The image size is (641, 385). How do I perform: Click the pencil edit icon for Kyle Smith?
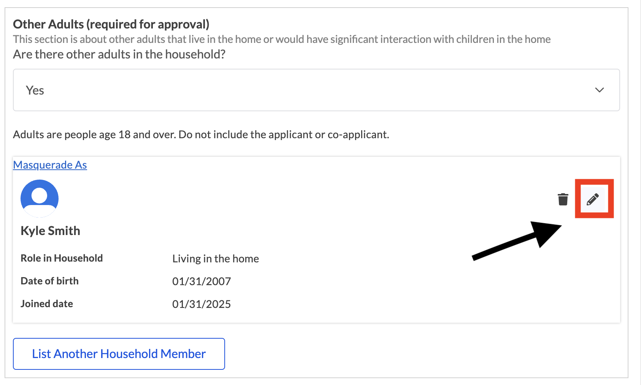[x=593, y=199]
